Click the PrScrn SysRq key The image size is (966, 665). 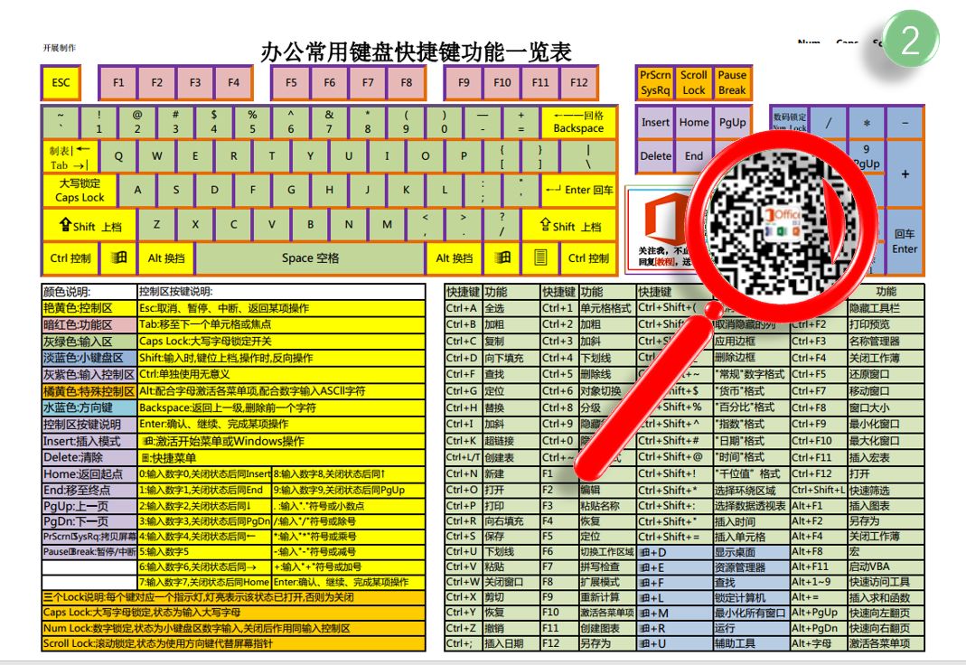click(x=655, y=82)
